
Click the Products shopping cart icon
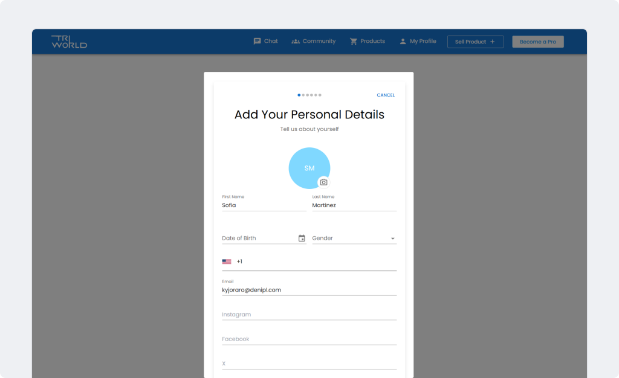tap(354, 42)
